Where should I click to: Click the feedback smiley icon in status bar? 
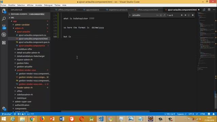pyautogui.click(x=209, y=114)
